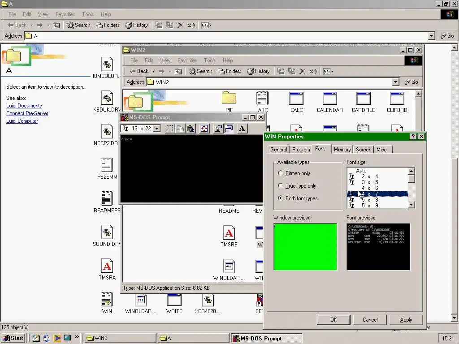Open the Connect Pre-Server link
Screen dimensions: 459x344
27,113
